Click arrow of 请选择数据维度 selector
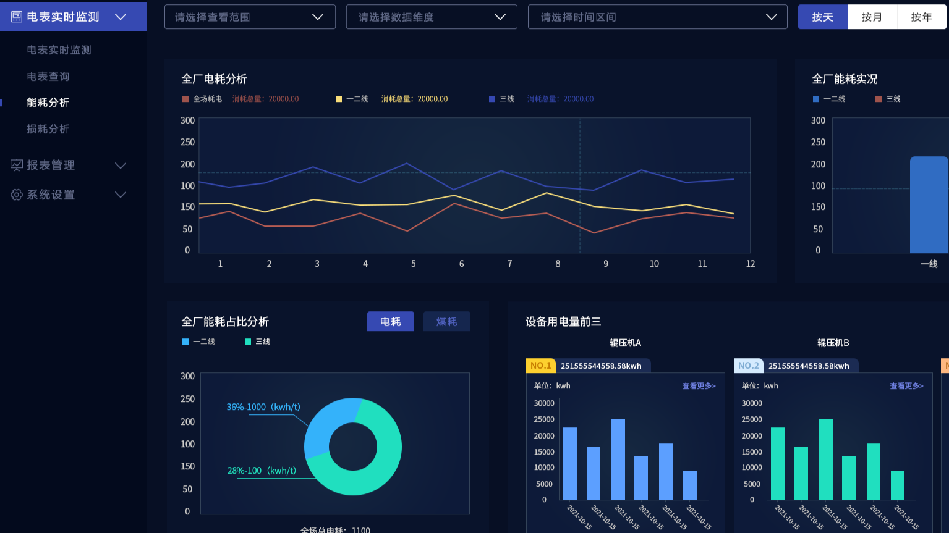Screen dimensions: 949x533 coord(500,17)
